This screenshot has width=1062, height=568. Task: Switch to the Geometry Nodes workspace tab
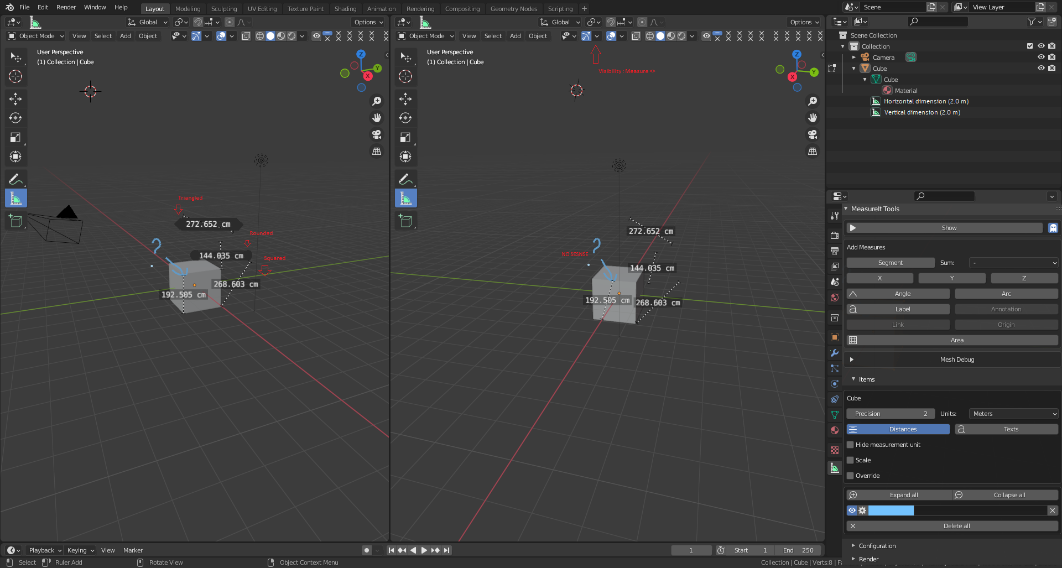tap(513, 9)
